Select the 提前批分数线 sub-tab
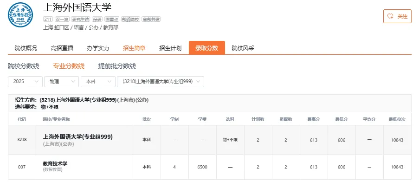 coord(117,66)
